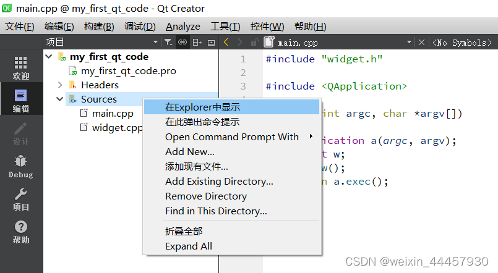Open the 编辑(E) menu

point(59,27)
